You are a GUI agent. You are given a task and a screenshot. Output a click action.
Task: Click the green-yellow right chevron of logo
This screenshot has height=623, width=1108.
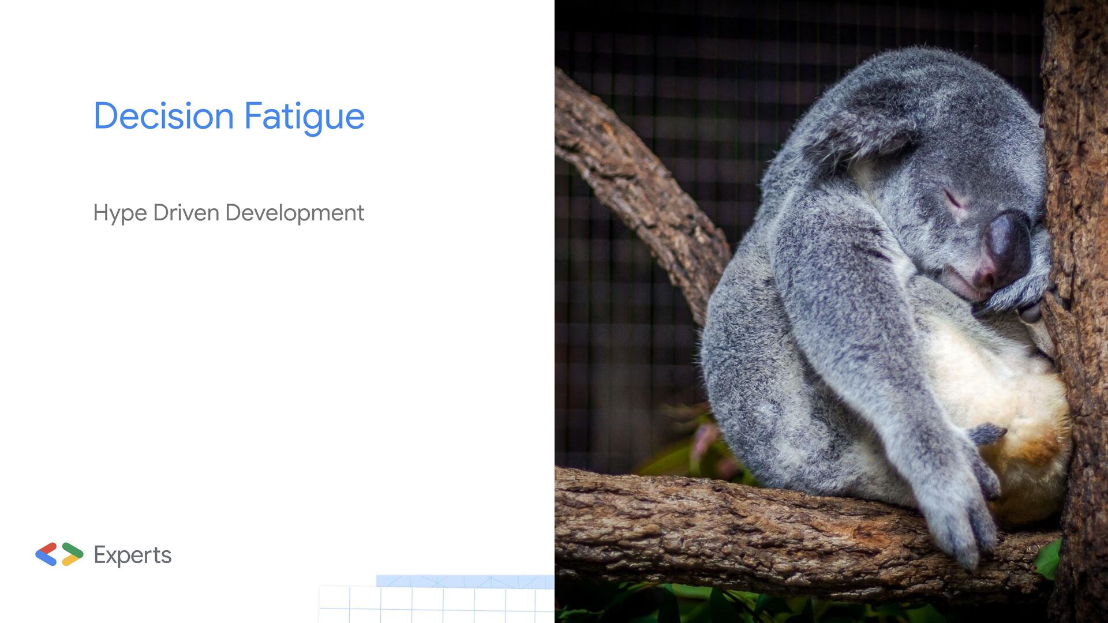72,554
